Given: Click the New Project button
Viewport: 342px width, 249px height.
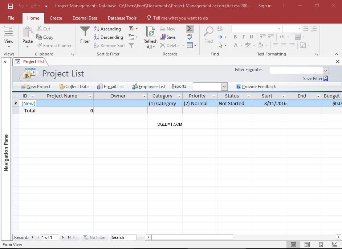Looking at the screenshot, I should pos(36,87).
